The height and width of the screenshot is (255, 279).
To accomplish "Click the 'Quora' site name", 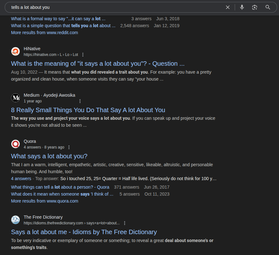I will (x=30, y=142).
